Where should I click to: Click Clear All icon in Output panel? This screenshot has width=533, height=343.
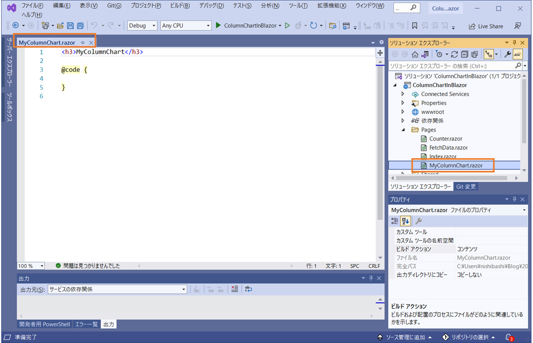[x=235, y=289]
